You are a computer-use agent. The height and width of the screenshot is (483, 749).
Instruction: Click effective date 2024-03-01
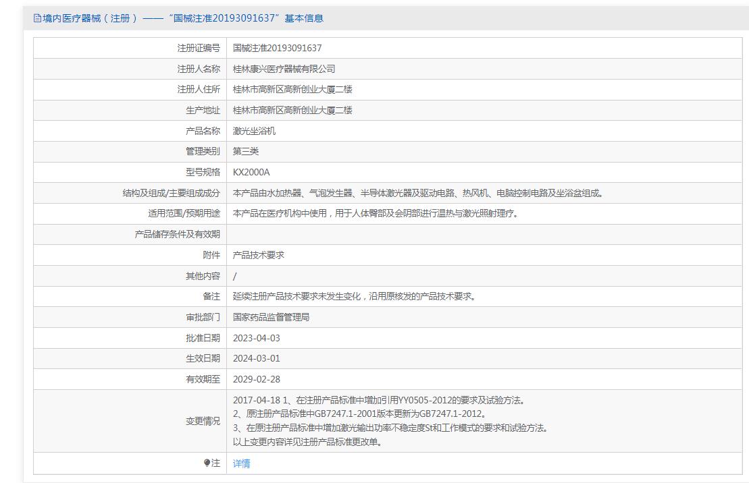point(256,359)
